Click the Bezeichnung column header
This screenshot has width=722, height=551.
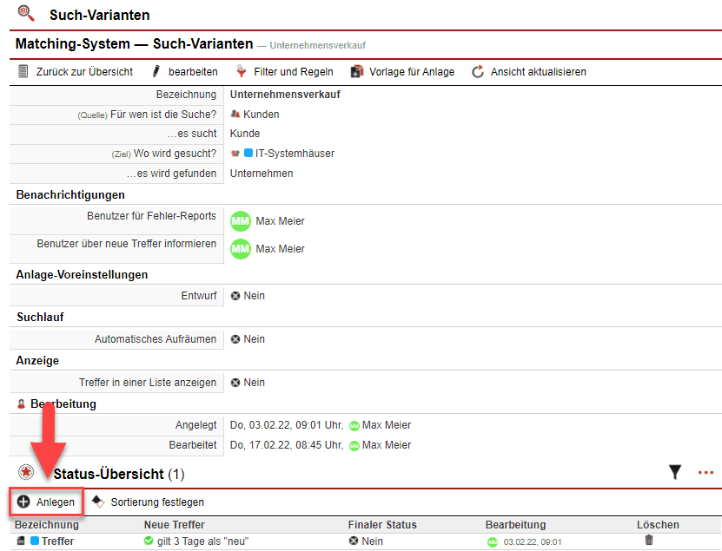pos(47,525)
